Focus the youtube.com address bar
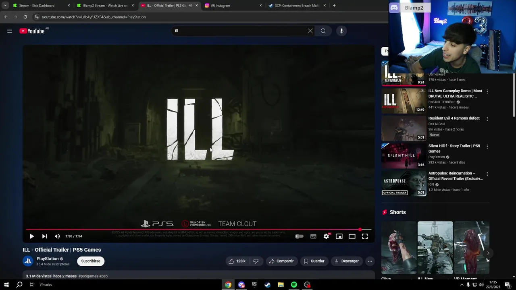 (210, 17)
